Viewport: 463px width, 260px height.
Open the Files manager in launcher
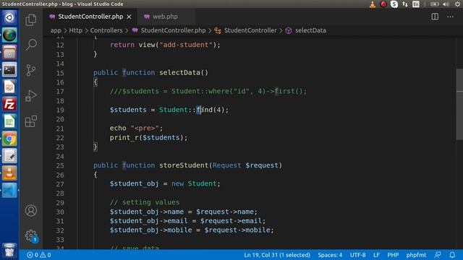(x=9, y=52)
